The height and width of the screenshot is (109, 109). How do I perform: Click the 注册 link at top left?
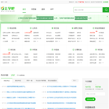click(6, 2)
